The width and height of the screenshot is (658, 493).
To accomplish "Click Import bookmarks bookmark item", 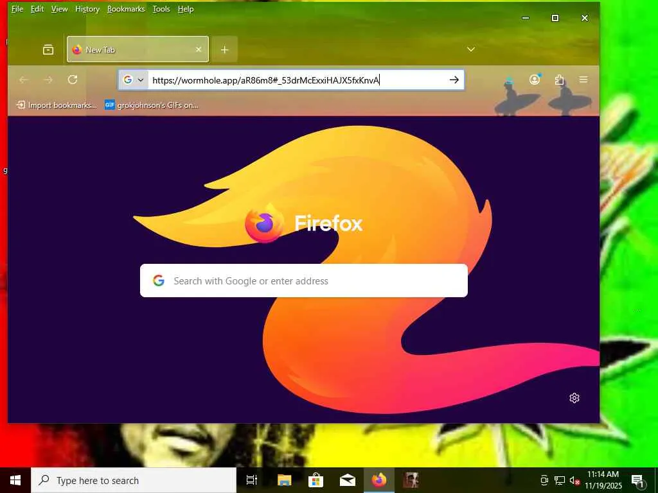I will pos(57,105).
